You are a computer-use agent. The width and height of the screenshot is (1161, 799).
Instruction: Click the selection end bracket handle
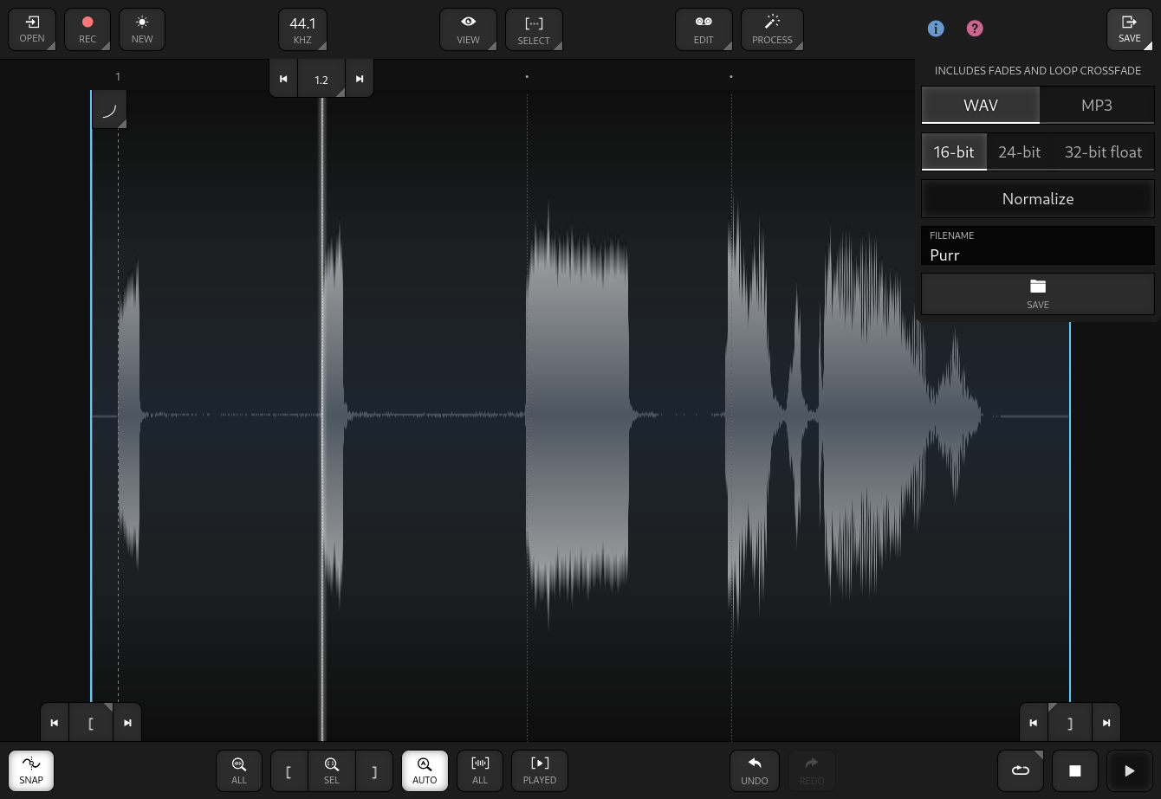pyautogui.click(x=1070, y=723)
